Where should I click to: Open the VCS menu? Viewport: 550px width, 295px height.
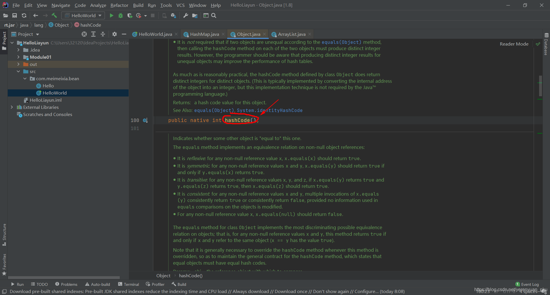[180, 5]
